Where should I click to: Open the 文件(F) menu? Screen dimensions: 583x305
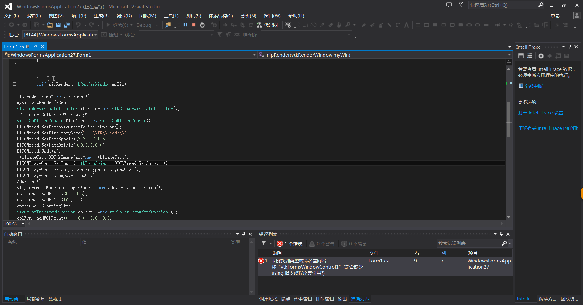(x=12, y=16)
